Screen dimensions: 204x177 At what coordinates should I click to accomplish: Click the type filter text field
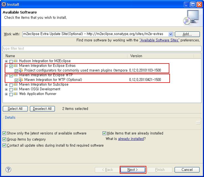(x=102, y=49)
